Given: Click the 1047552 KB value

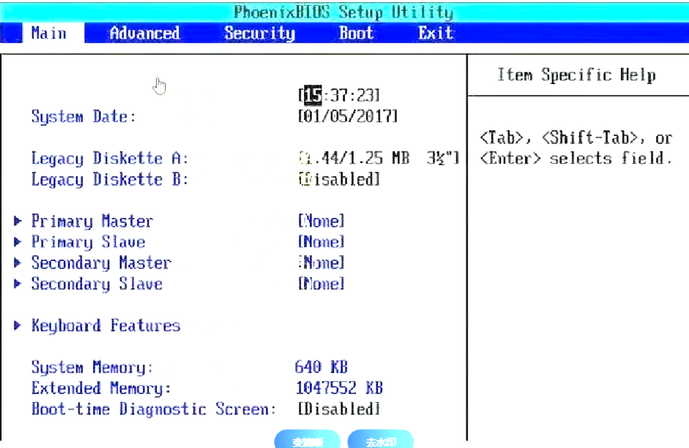Looking at the screenshot, I should [x=339, y=388].
